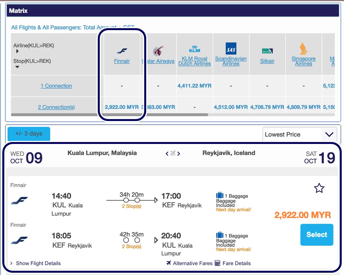This screenshot has height=275, width=344.
Task: Open Scandinavian Airlines link
Action: click(x=231, y=61)
